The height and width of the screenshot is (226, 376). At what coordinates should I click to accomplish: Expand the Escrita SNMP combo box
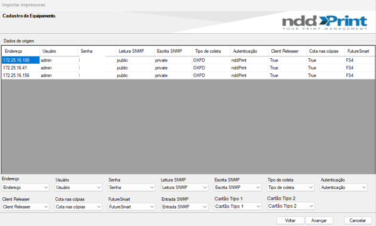click(237, 187)
